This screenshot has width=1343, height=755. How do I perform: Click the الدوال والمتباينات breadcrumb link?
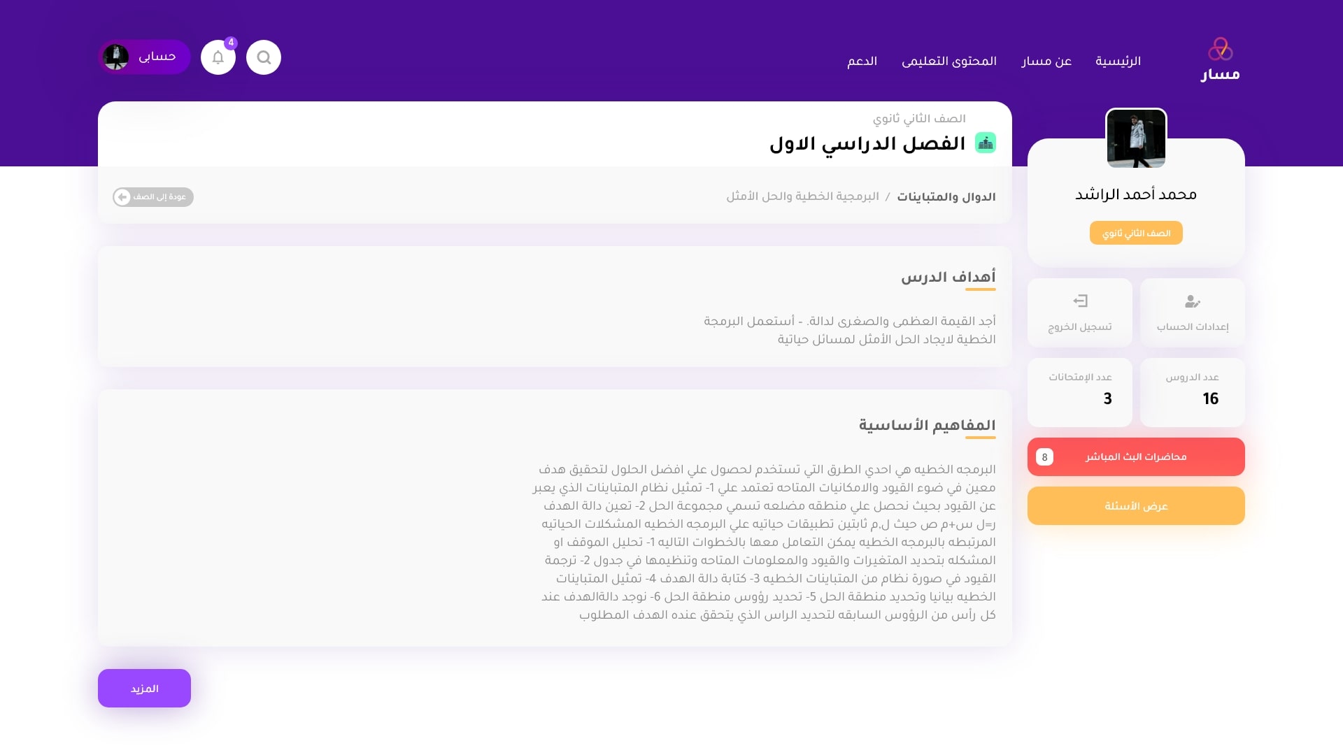click(x=946, y=197)
